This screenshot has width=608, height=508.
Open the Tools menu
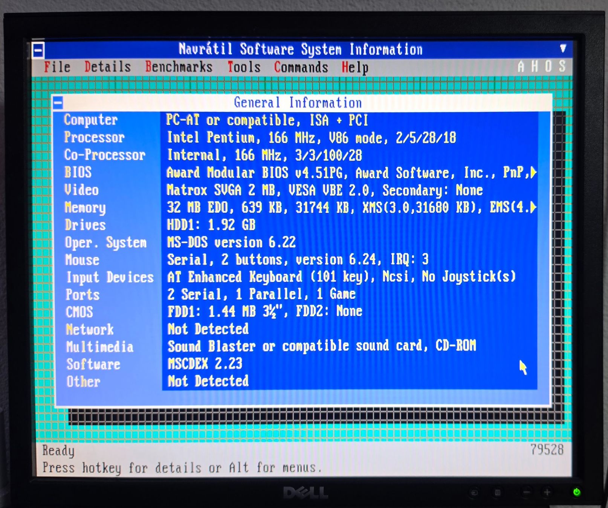(x=244, y=67)
